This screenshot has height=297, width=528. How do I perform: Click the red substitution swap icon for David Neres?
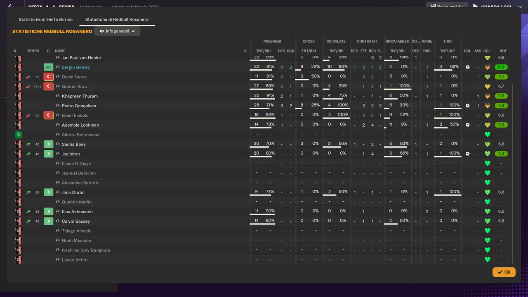28,77
